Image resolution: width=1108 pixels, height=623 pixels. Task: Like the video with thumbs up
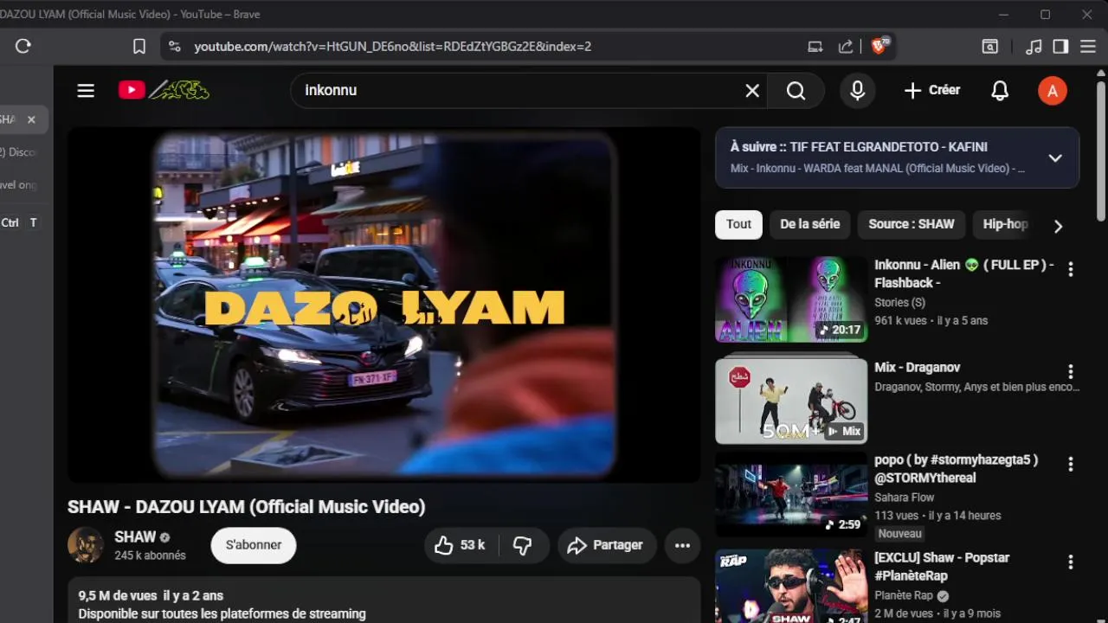(461, 545)
